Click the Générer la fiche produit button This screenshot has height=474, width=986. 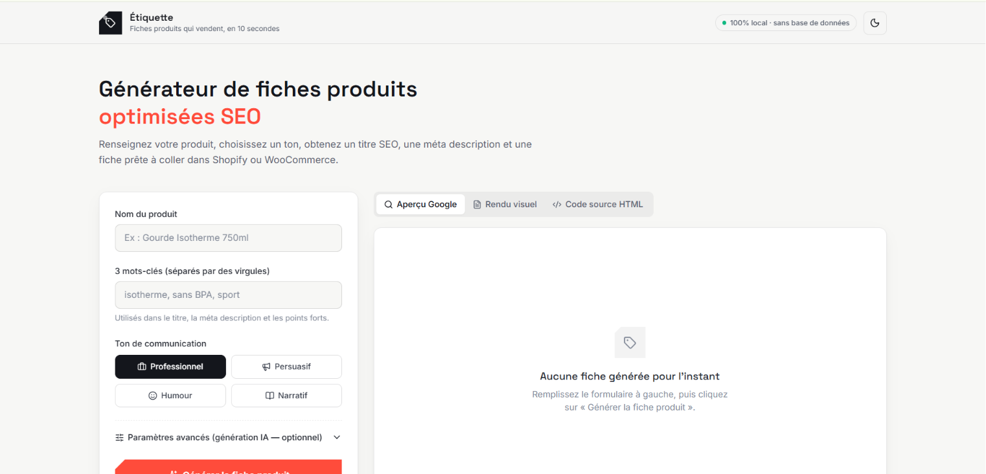click(x=229, y=467)
